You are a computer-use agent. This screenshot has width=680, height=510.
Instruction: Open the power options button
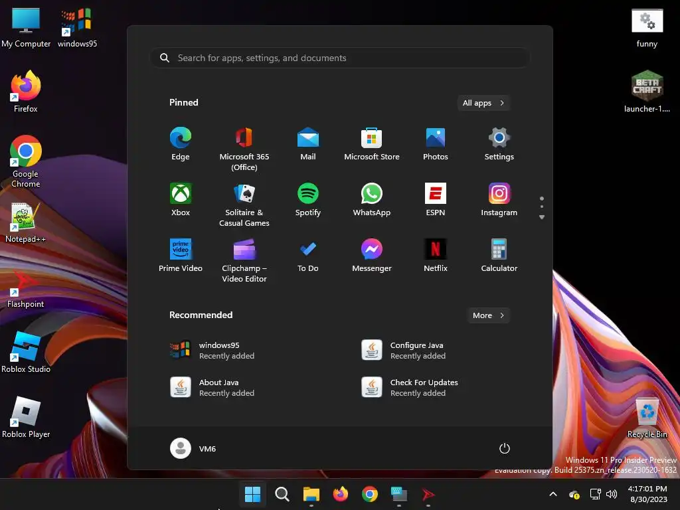coord(505,448)
